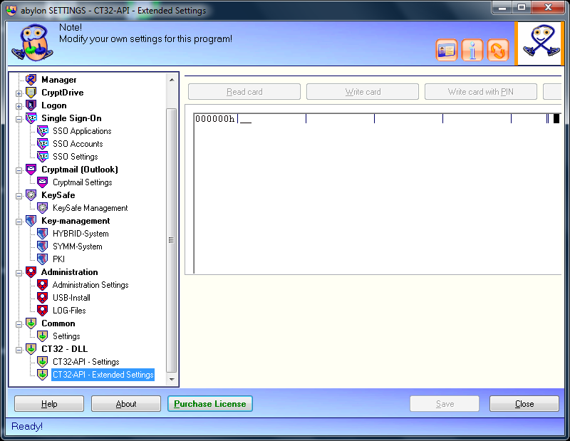Screen dimensions: 570x441
Task: Minimize the abylon SETTINGS window
Action: 502,8
